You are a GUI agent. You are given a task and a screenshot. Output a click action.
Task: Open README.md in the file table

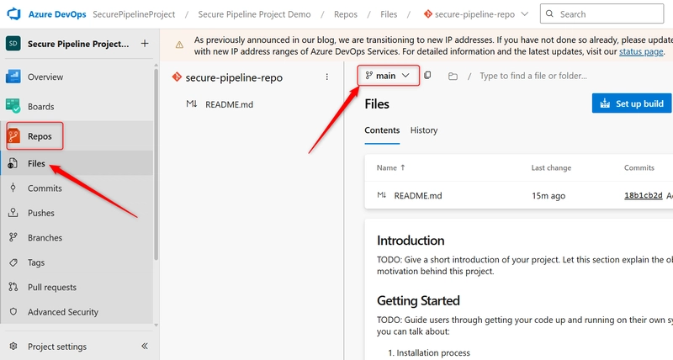[x=418, y=196]
